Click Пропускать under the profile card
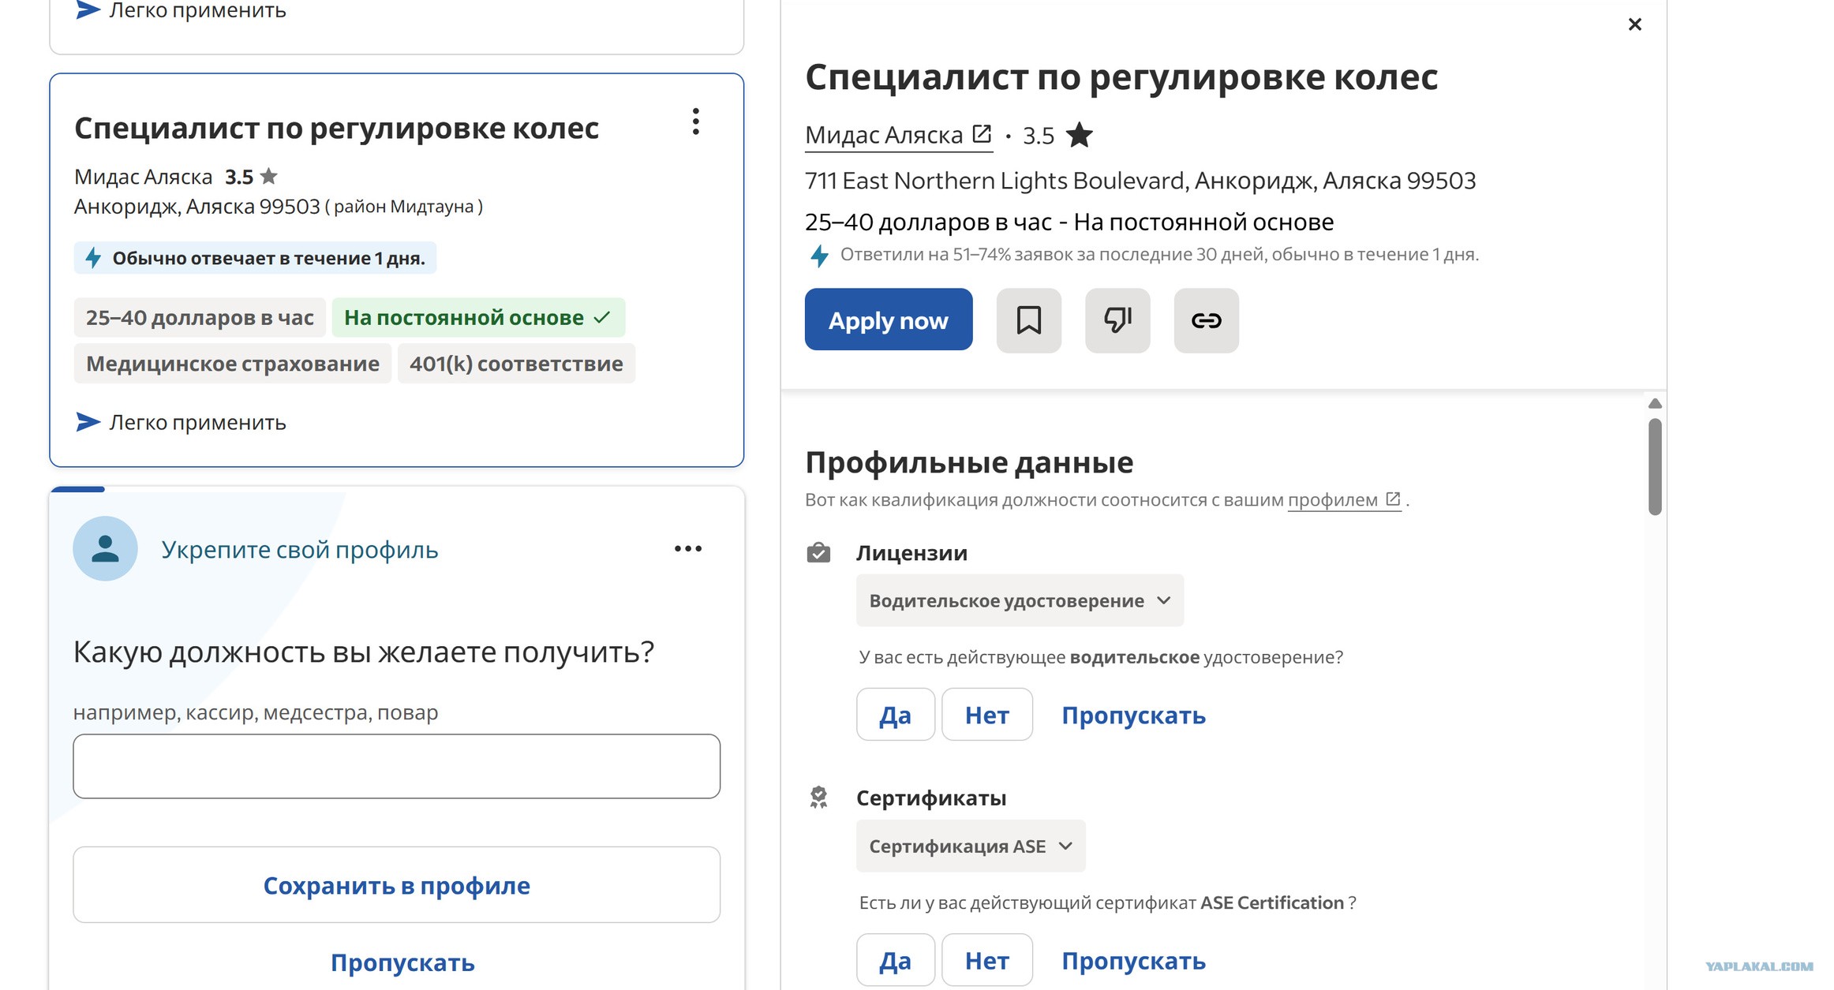 tap(402, 962)
